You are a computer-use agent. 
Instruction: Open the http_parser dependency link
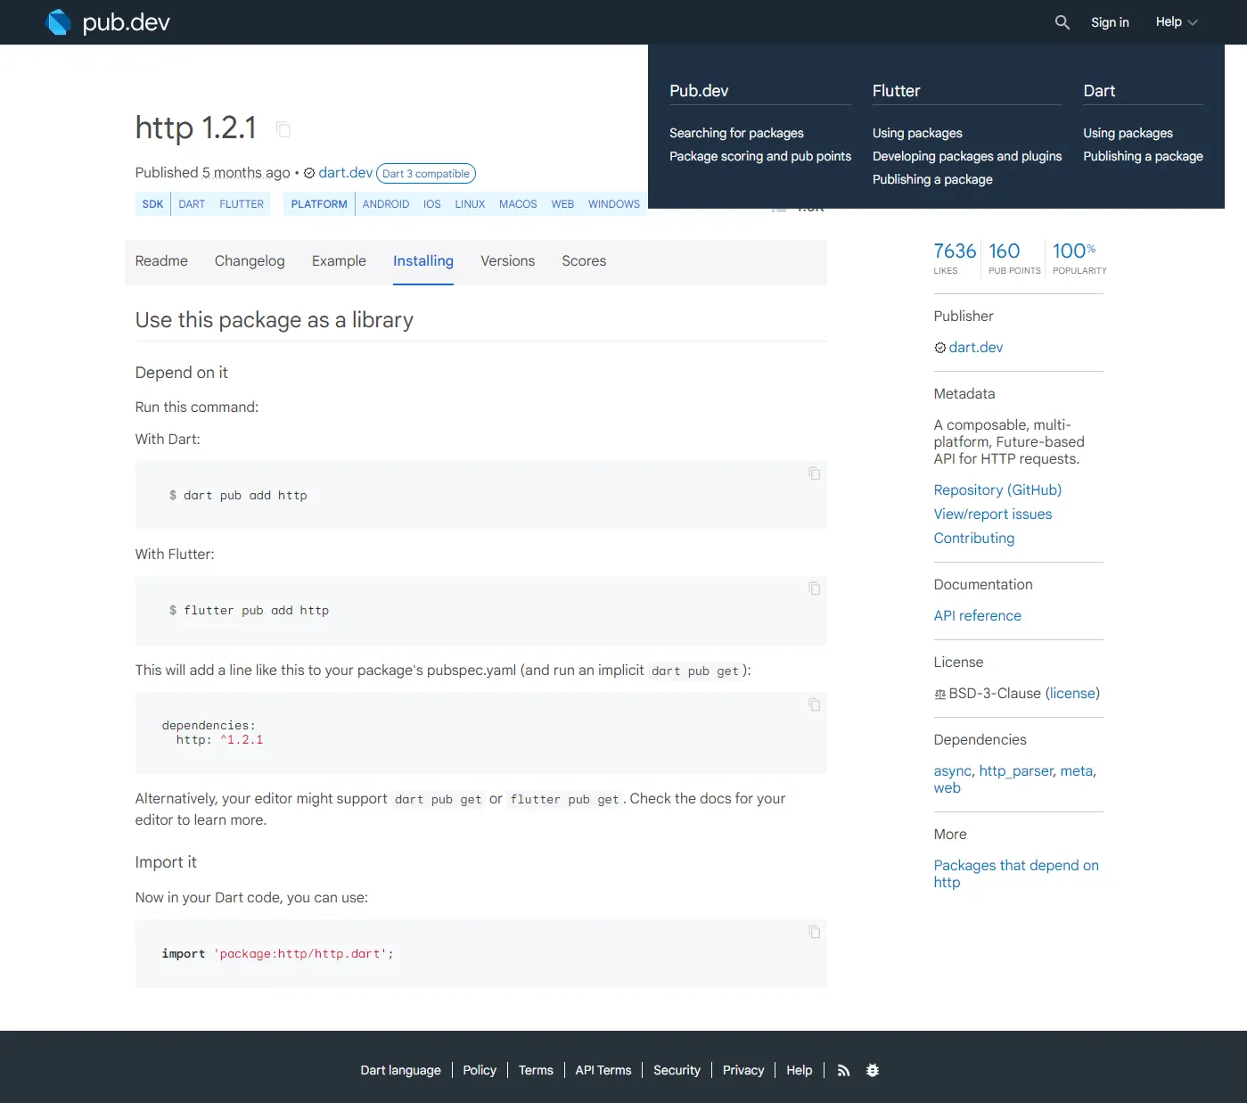click(x=1016, y=771)
